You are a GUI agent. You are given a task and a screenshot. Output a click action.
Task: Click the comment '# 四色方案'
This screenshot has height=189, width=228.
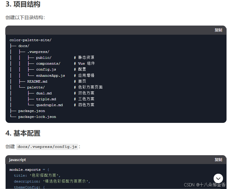click(84, 105)
